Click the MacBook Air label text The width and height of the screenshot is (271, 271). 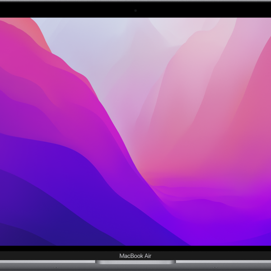coord(135,256)
